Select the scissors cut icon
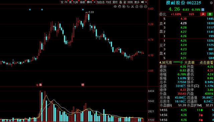 click(132, 7)
